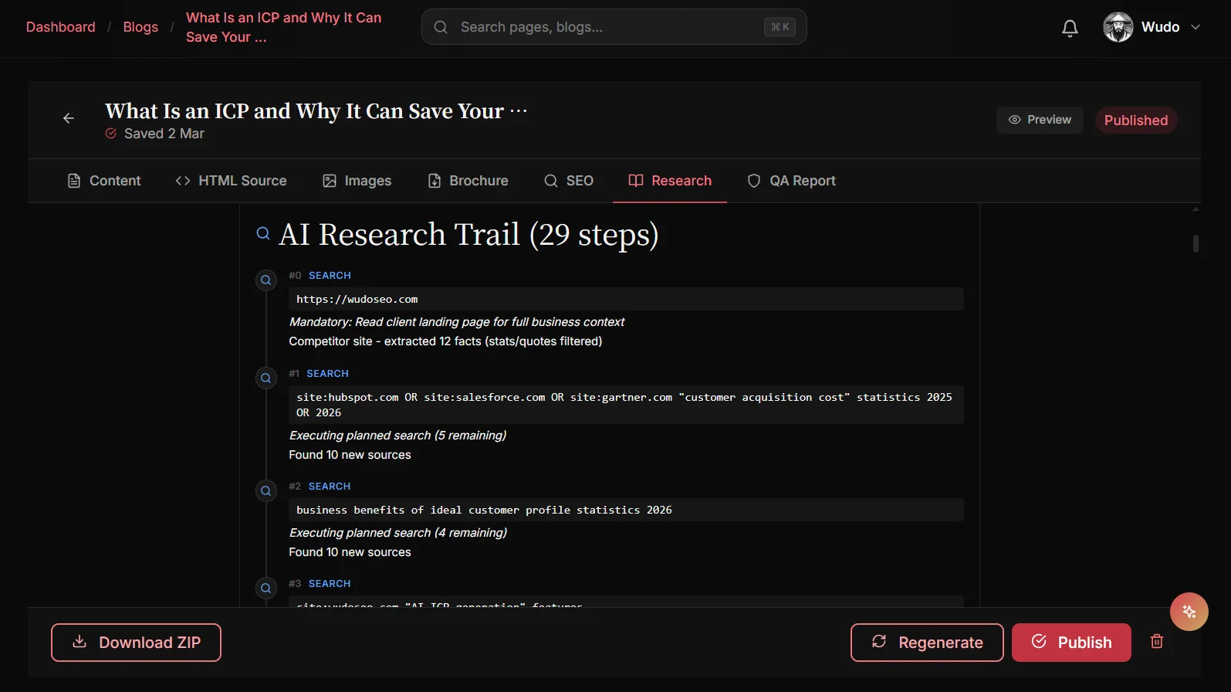This screenshot has height=692, width=1231.
Task: Click the ⌘K shortcut badge
Action: click(x=780, y=27)
